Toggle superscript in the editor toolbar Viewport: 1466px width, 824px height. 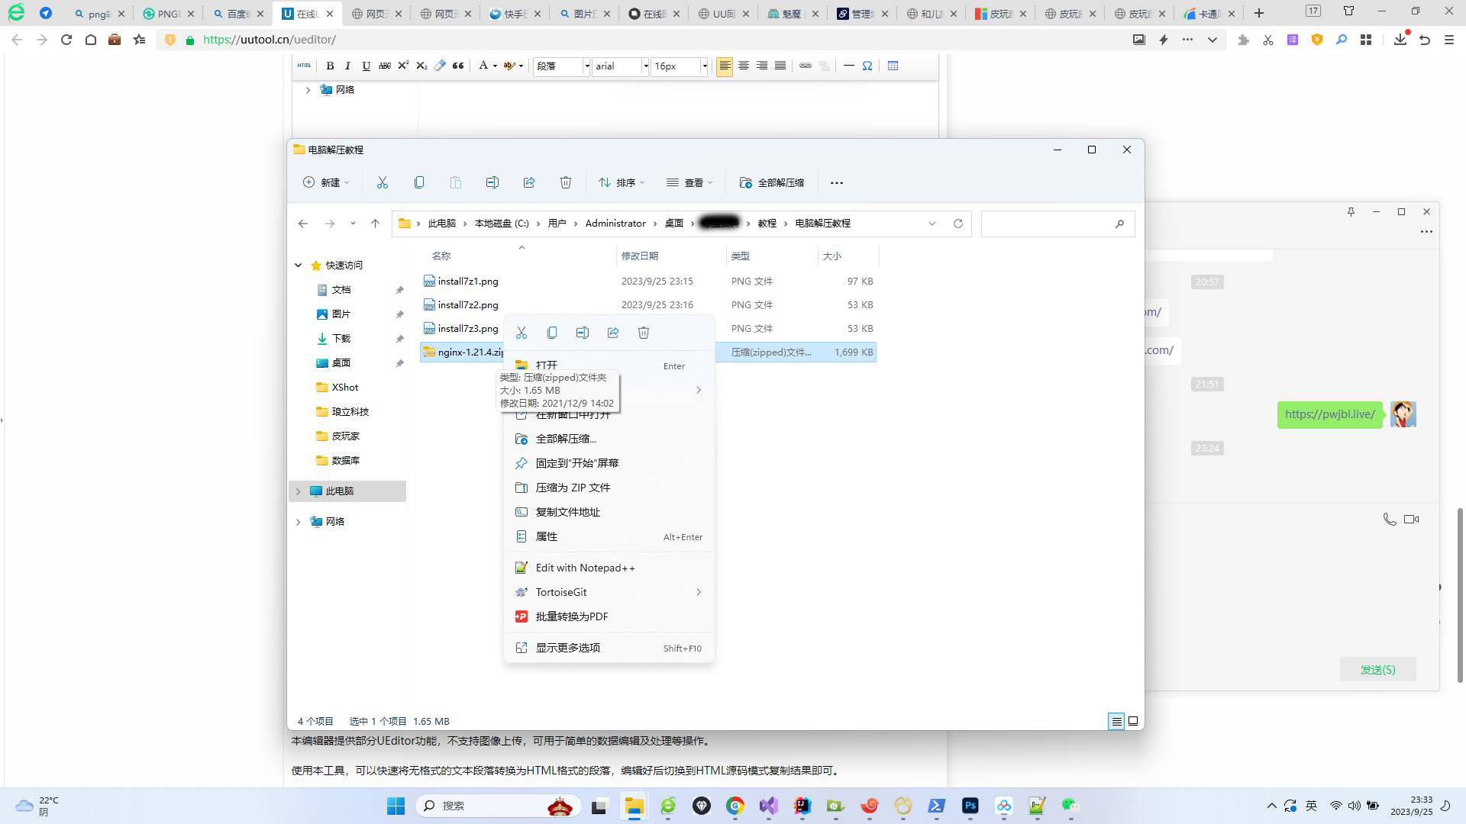(403, 66)
